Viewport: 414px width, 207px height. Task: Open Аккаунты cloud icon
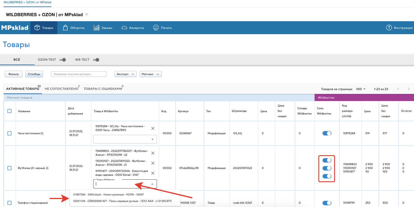point(124,28)
